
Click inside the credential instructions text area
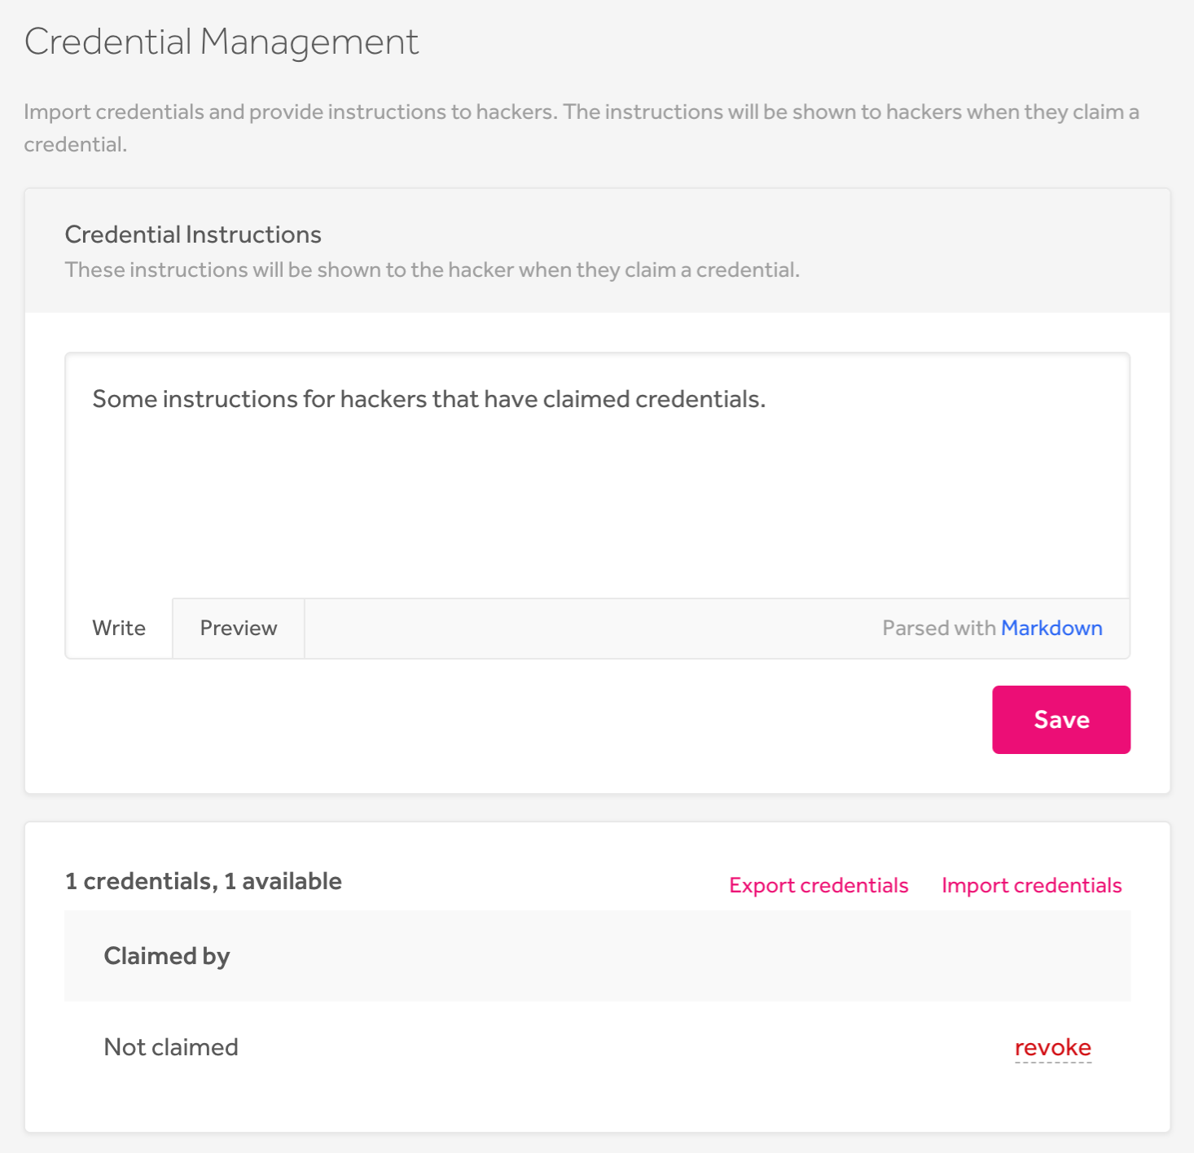[x=597, y=489]
